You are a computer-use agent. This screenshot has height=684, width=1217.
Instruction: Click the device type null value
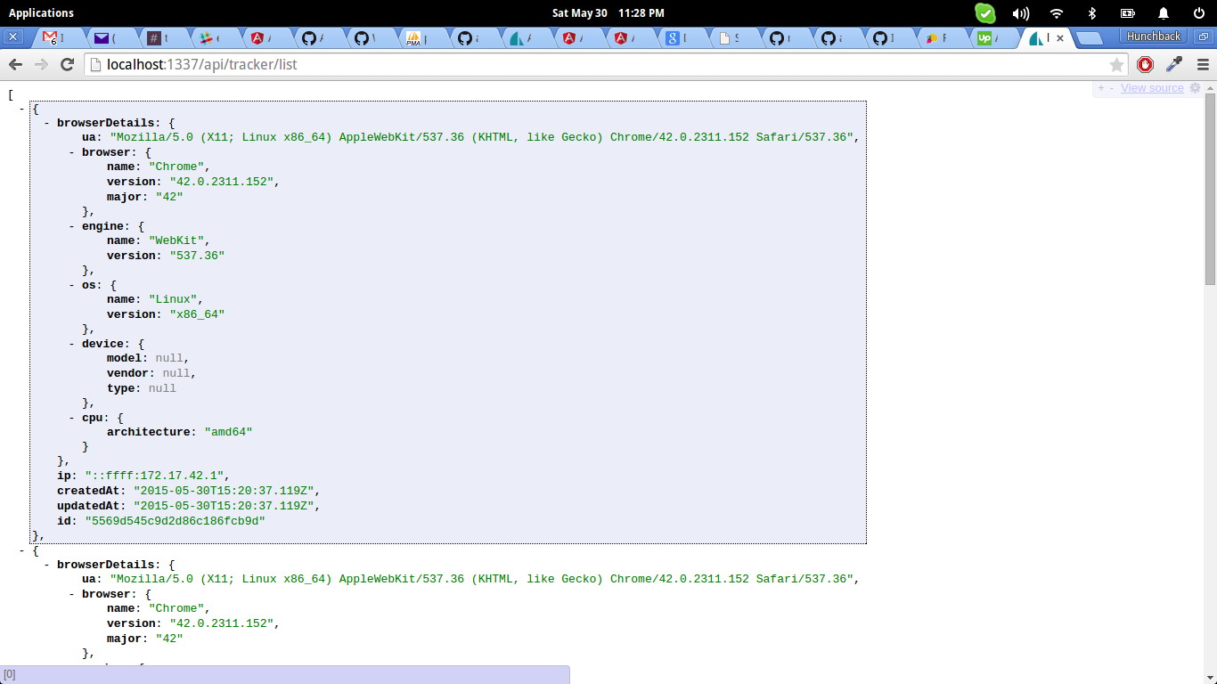[x=162, y=389]
